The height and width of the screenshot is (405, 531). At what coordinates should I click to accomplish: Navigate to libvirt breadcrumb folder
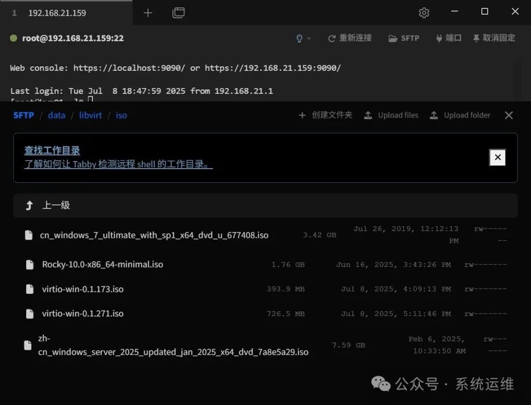pyautogui.click(x=90, y=116)
